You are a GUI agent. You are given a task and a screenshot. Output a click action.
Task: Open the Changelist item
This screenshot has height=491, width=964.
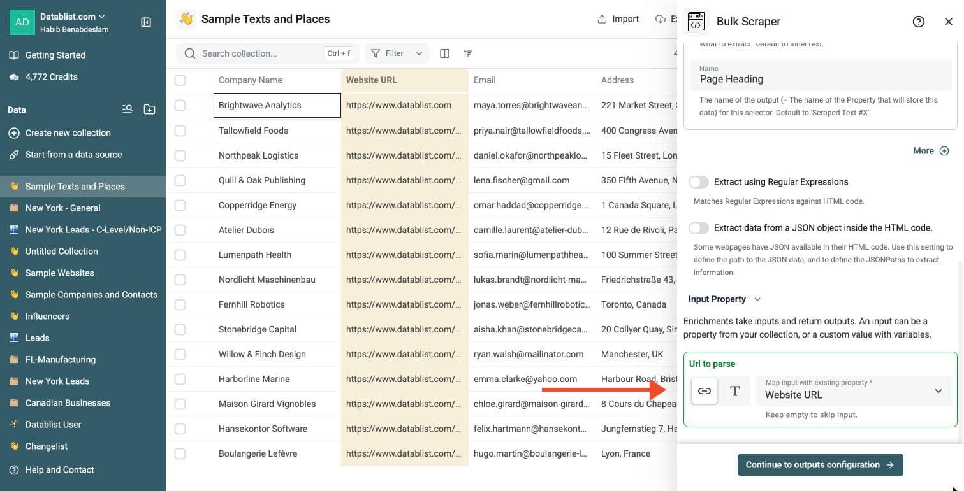(83, 446)
